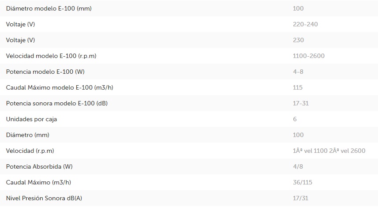The height and width of the screenshot is (213, 378).
Task: Select the 36/115 airflow value
Action: pyautogui.click(x=303, y=183)
